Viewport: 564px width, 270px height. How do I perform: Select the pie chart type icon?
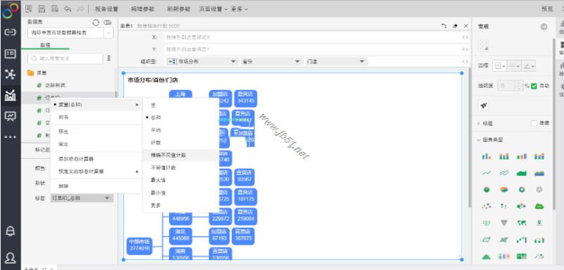(486, 190)
